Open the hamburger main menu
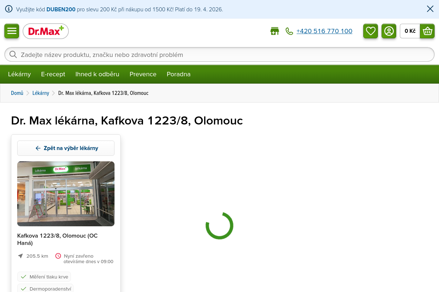The image size is (439, 292). pos(12,31)
